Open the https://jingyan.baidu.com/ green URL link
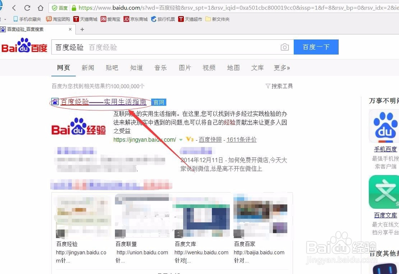The width and height of the screenshot is (399, 274). 145,139
